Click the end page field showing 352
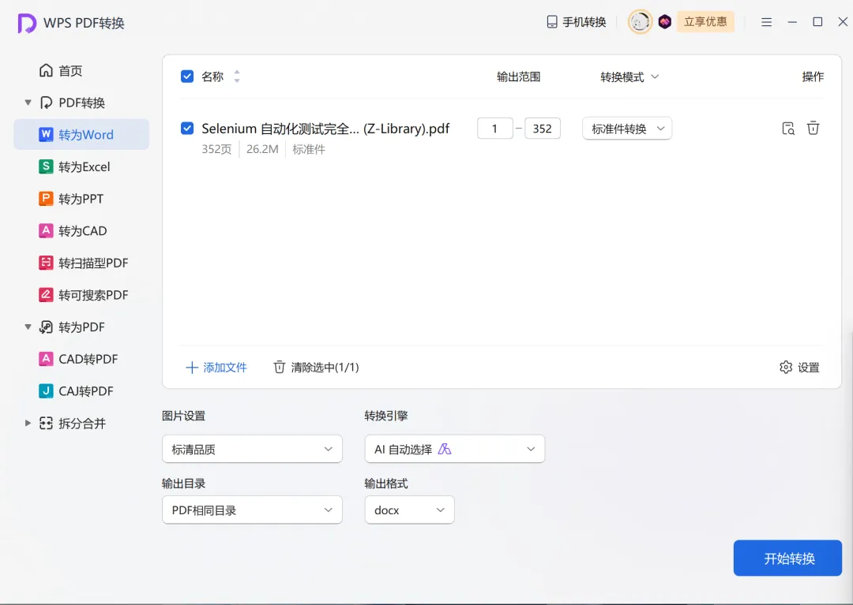 coord(543,128)
